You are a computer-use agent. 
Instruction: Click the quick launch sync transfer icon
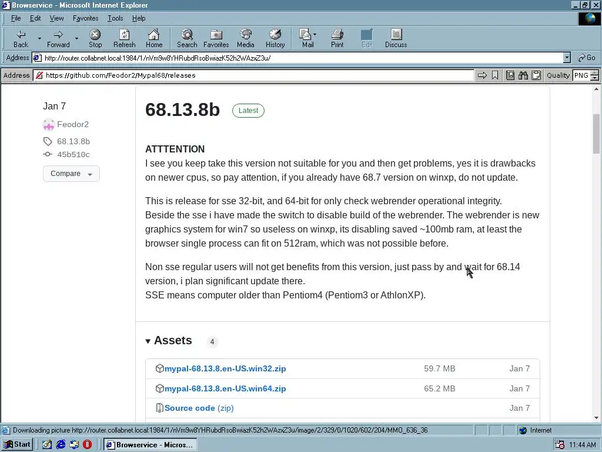[74, 445]
